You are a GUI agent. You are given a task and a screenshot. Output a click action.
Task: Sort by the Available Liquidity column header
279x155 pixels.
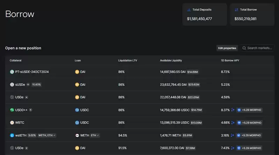[x=171, y=60]
